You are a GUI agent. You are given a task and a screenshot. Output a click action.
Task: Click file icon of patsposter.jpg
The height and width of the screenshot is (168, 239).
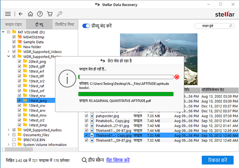(92, 116)
